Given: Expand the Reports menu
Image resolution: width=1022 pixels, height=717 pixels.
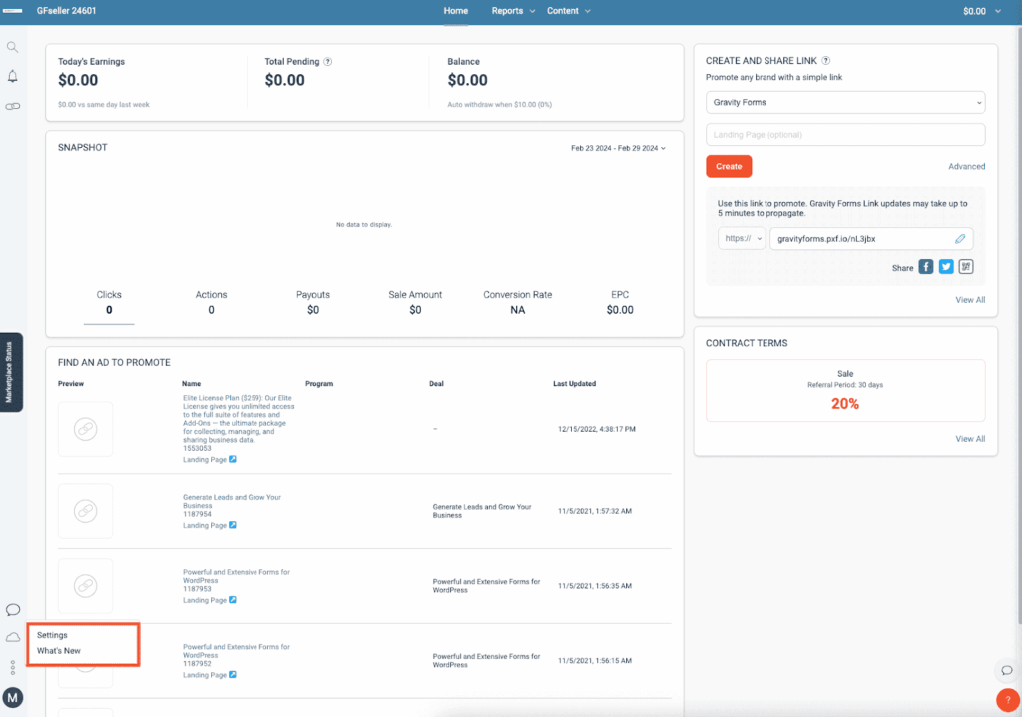Looking at the screenshot, I should (x=513, y=11).
